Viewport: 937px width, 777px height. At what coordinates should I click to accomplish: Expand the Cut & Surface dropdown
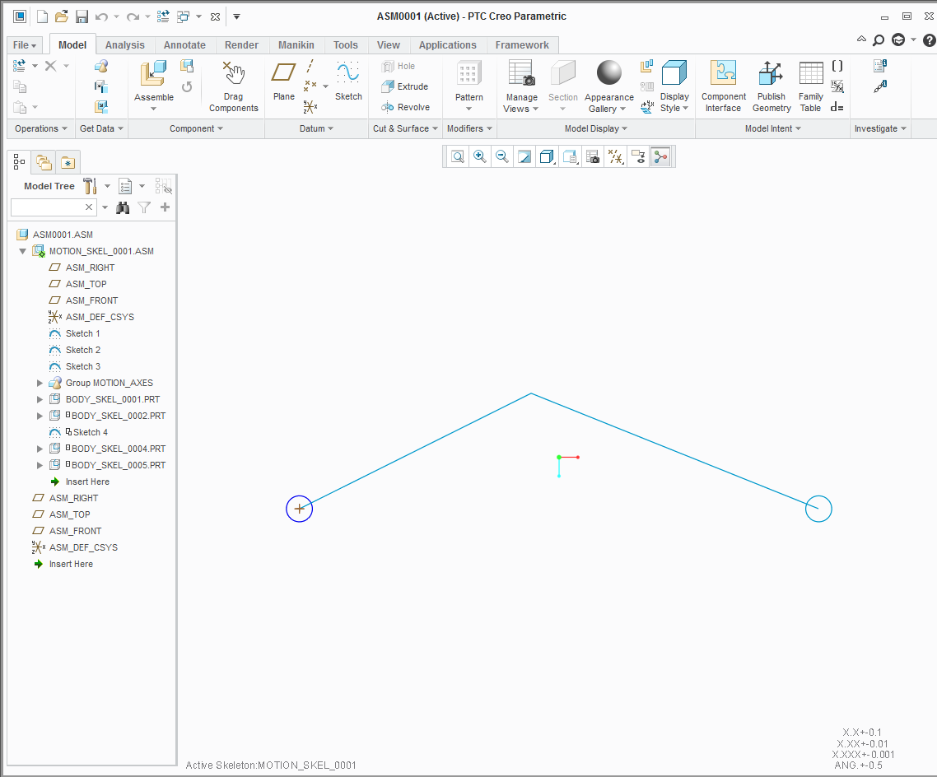pos(406,128)
